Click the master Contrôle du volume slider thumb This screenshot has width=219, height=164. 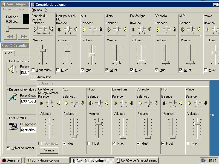[43, 50]
